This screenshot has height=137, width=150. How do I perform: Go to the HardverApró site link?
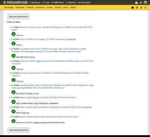[x=84, y=3]
